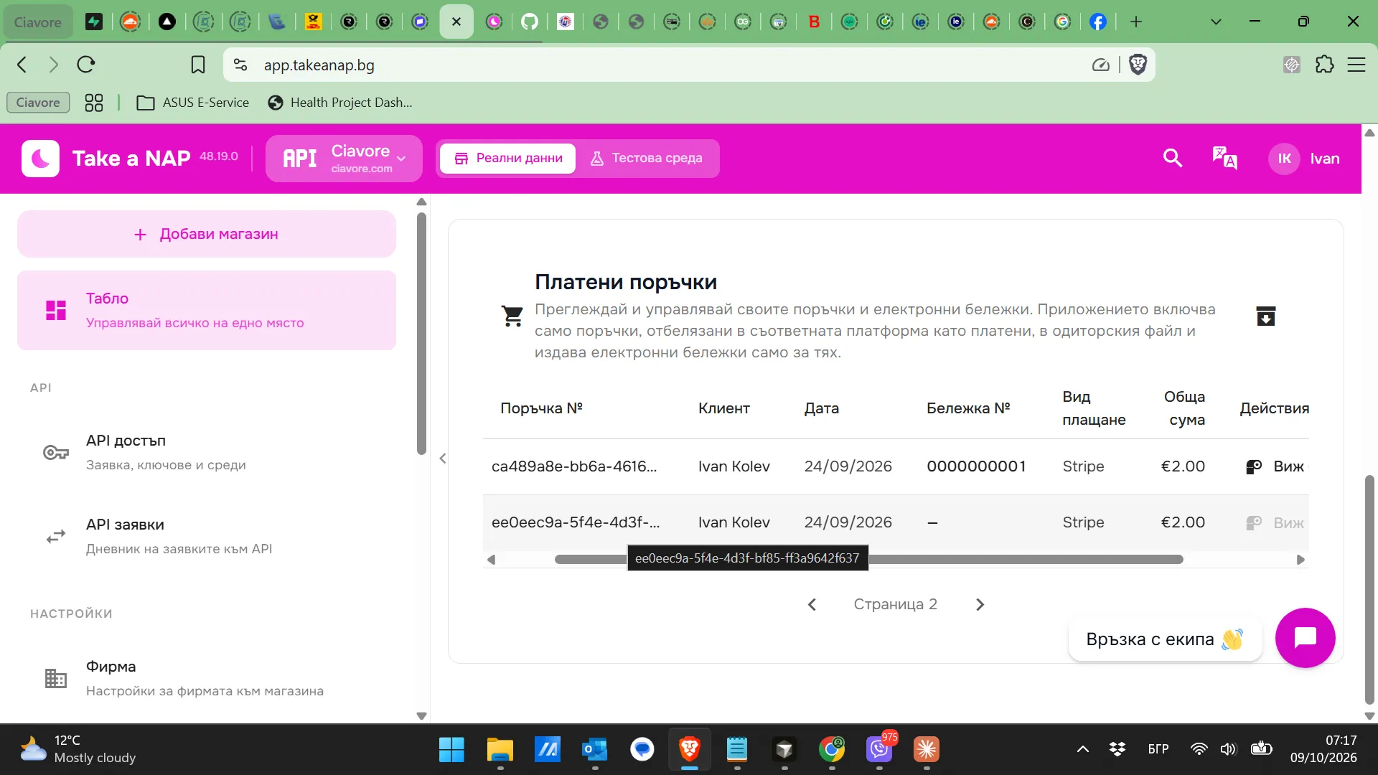Collapse the sidebar with left chevron
Screen dimensions: 1378x775
point(443,459)
